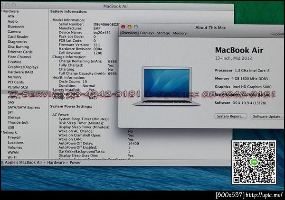The width and height of the screenshot is (285, 200).
Task: Select Wi-Fi in the sidebar
Action: coord(12,157)
